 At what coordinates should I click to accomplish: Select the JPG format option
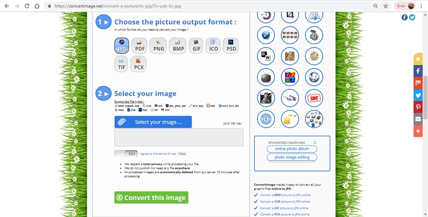point(122,46)
